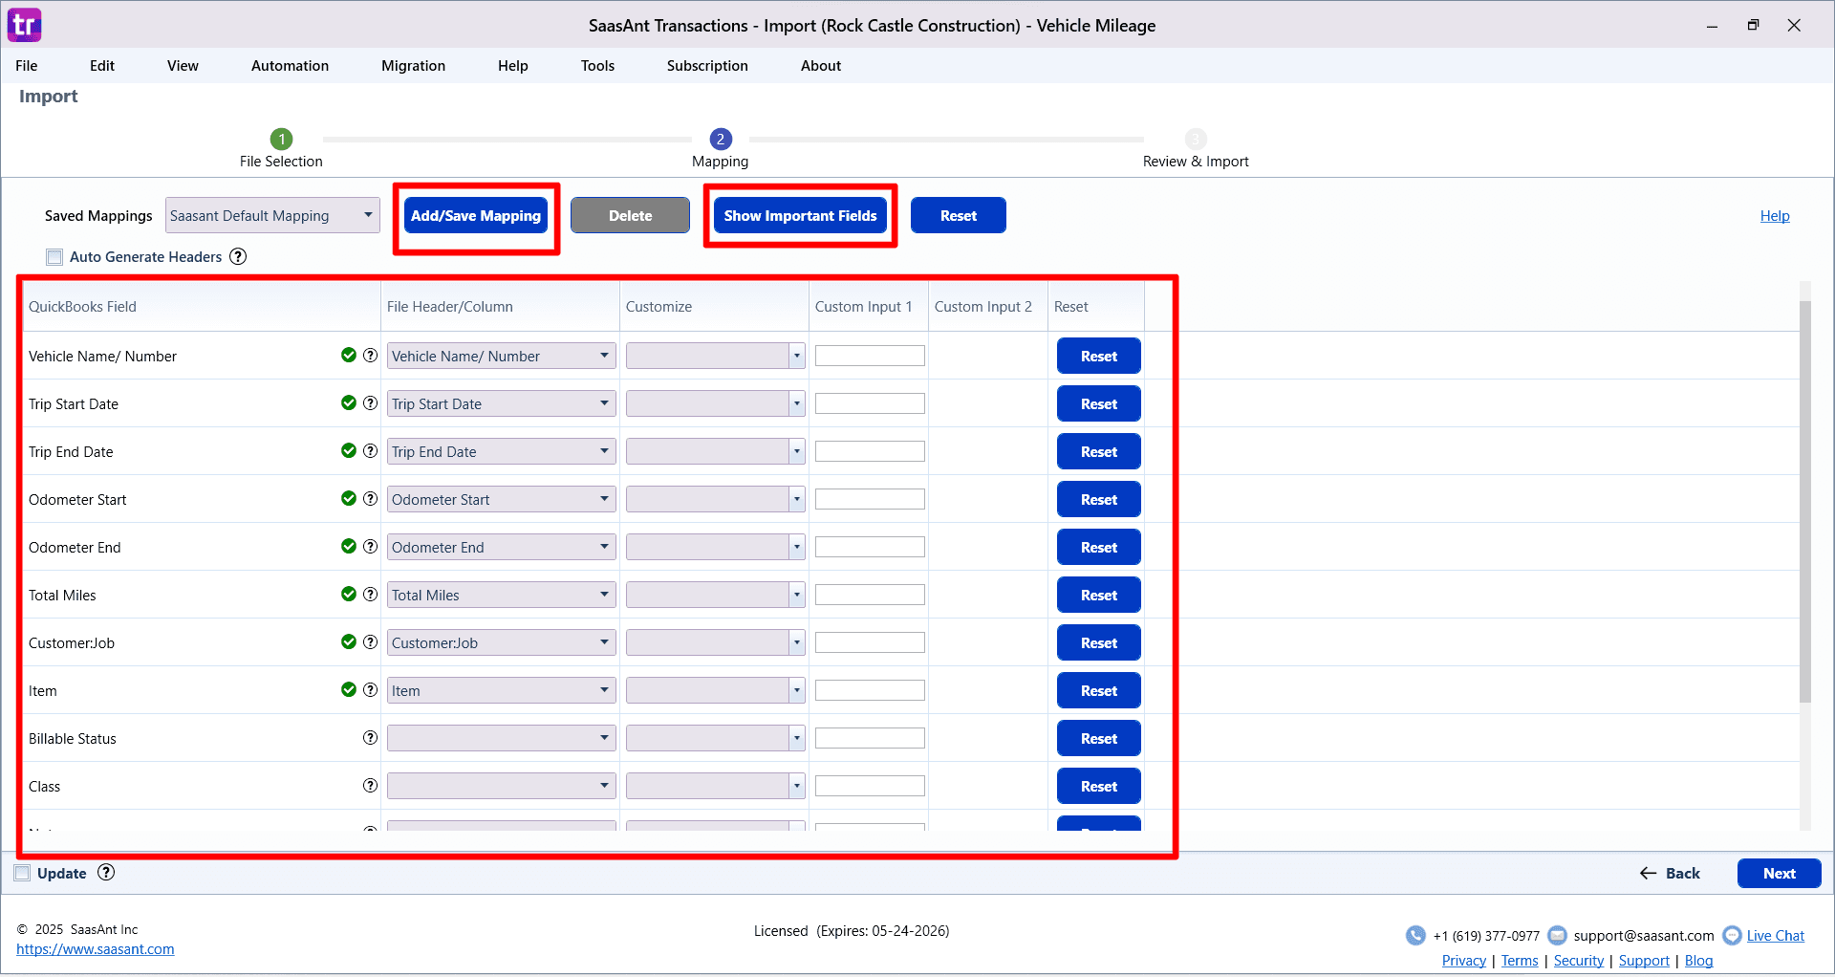Open help icon for Odometer End
The image size is (1835, 977).
click(x=370, y=547)
